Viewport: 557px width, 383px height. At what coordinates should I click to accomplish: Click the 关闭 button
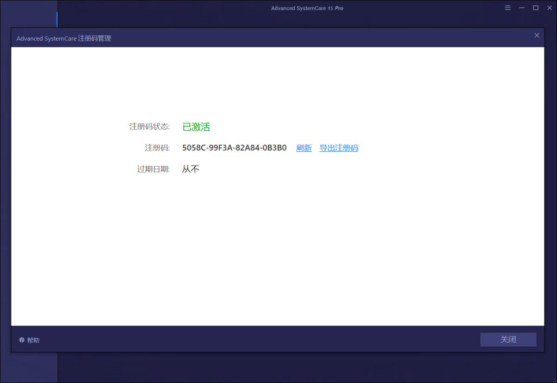tap(508, 339)
